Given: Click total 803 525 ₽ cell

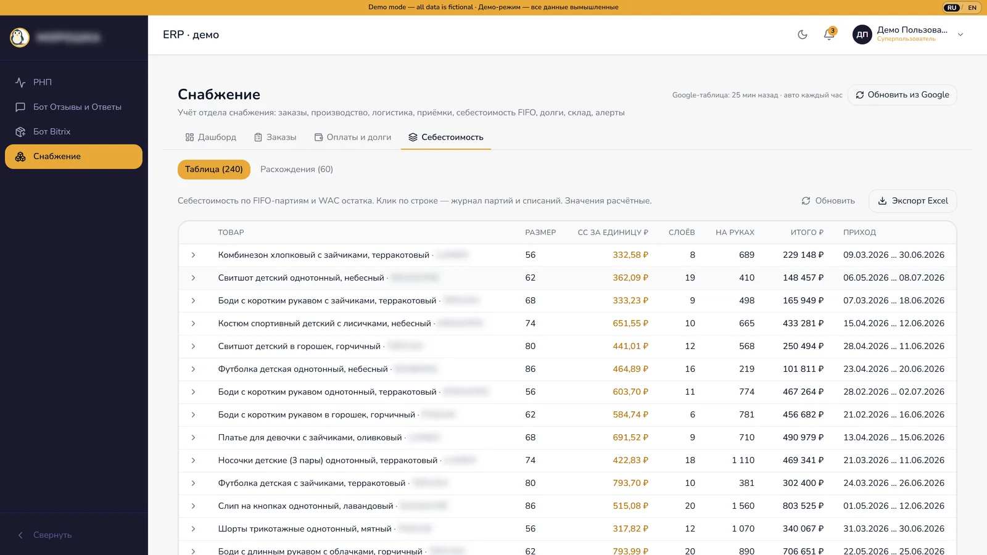Looking at the screenshot, I should pos(803,506).
